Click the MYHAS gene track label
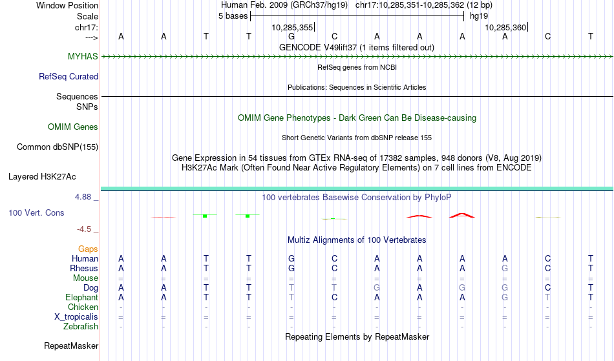Screen dimensions: 614x361 click(x=83, y=56)
